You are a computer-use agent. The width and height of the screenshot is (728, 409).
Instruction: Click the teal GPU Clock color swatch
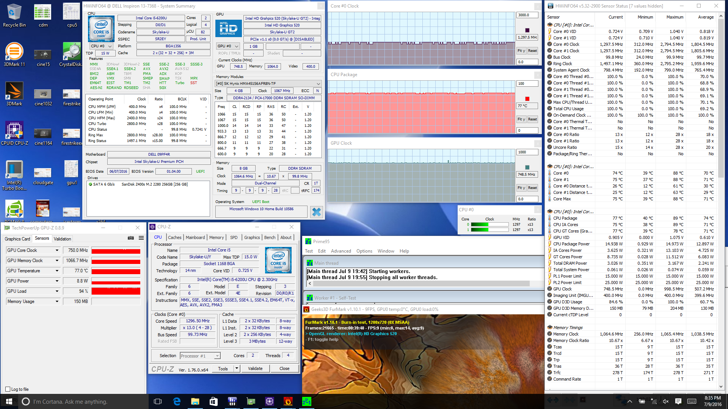pos(527,167)
